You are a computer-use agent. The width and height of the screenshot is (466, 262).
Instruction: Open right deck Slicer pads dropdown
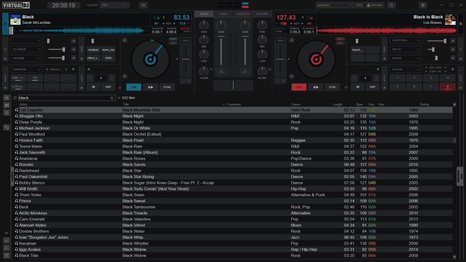pyautogui.click(x=406, y=69)
